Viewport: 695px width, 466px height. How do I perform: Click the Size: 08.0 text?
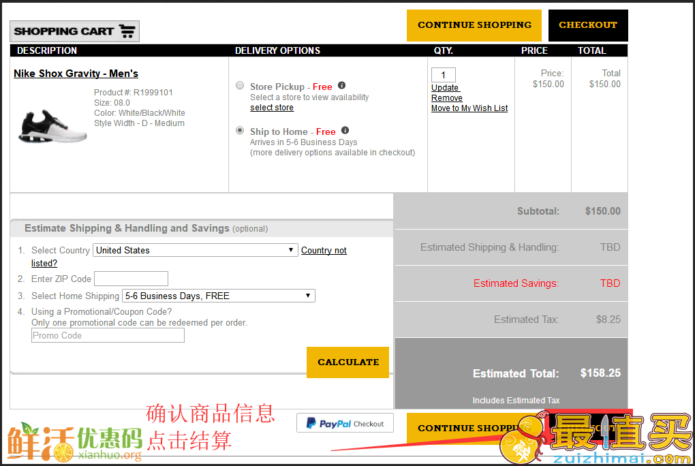coord(112,103)
